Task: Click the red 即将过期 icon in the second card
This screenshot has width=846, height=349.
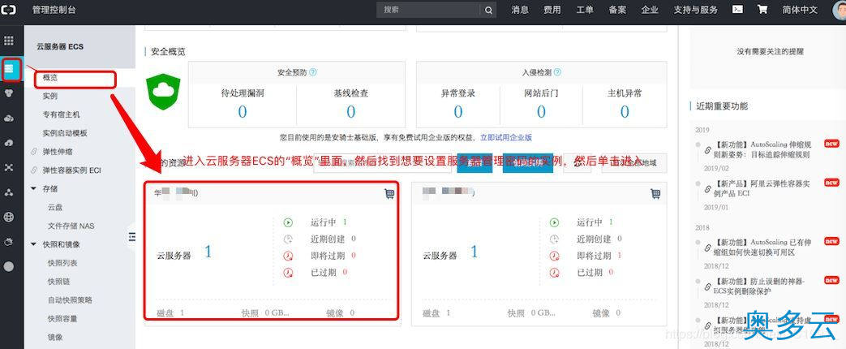Action: point(554,256)
